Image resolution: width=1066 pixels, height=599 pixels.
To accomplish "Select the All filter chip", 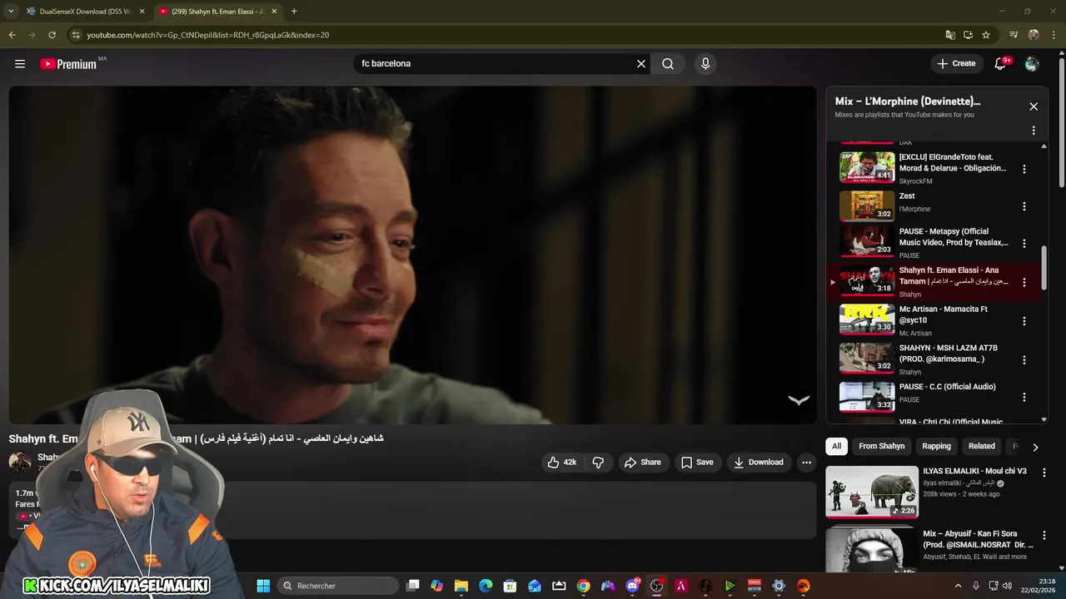I will click(836, 447).
